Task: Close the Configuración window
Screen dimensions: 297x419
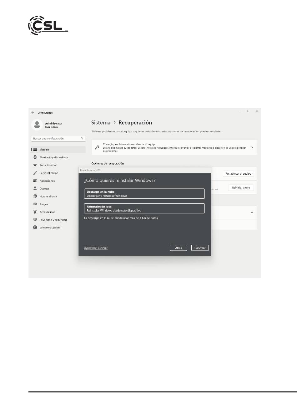Action: 257,111
